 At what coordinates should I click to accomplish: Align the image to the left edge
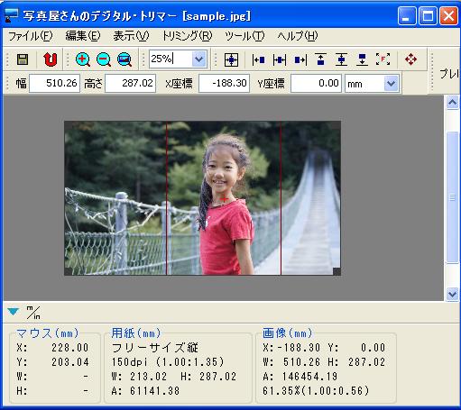pos(258,59)
